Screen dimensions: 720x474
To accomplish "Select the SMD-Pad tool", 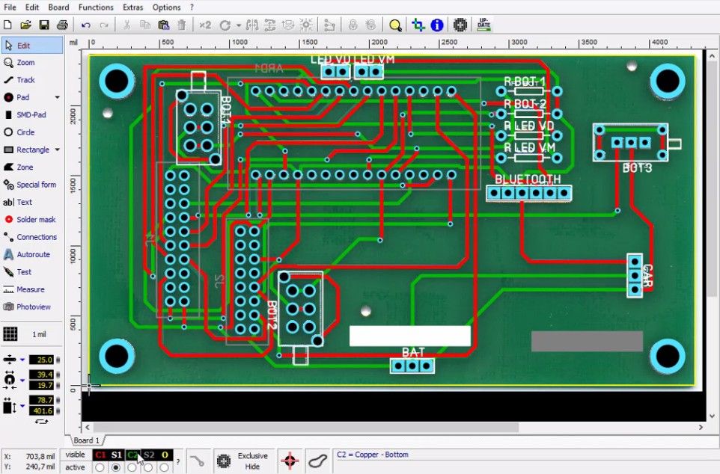I will (x=32, y=114).
